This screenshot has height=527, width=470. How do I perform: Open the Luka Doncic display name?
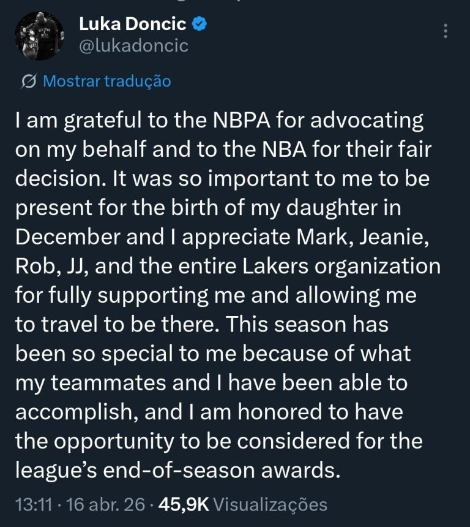pos(132,24)
